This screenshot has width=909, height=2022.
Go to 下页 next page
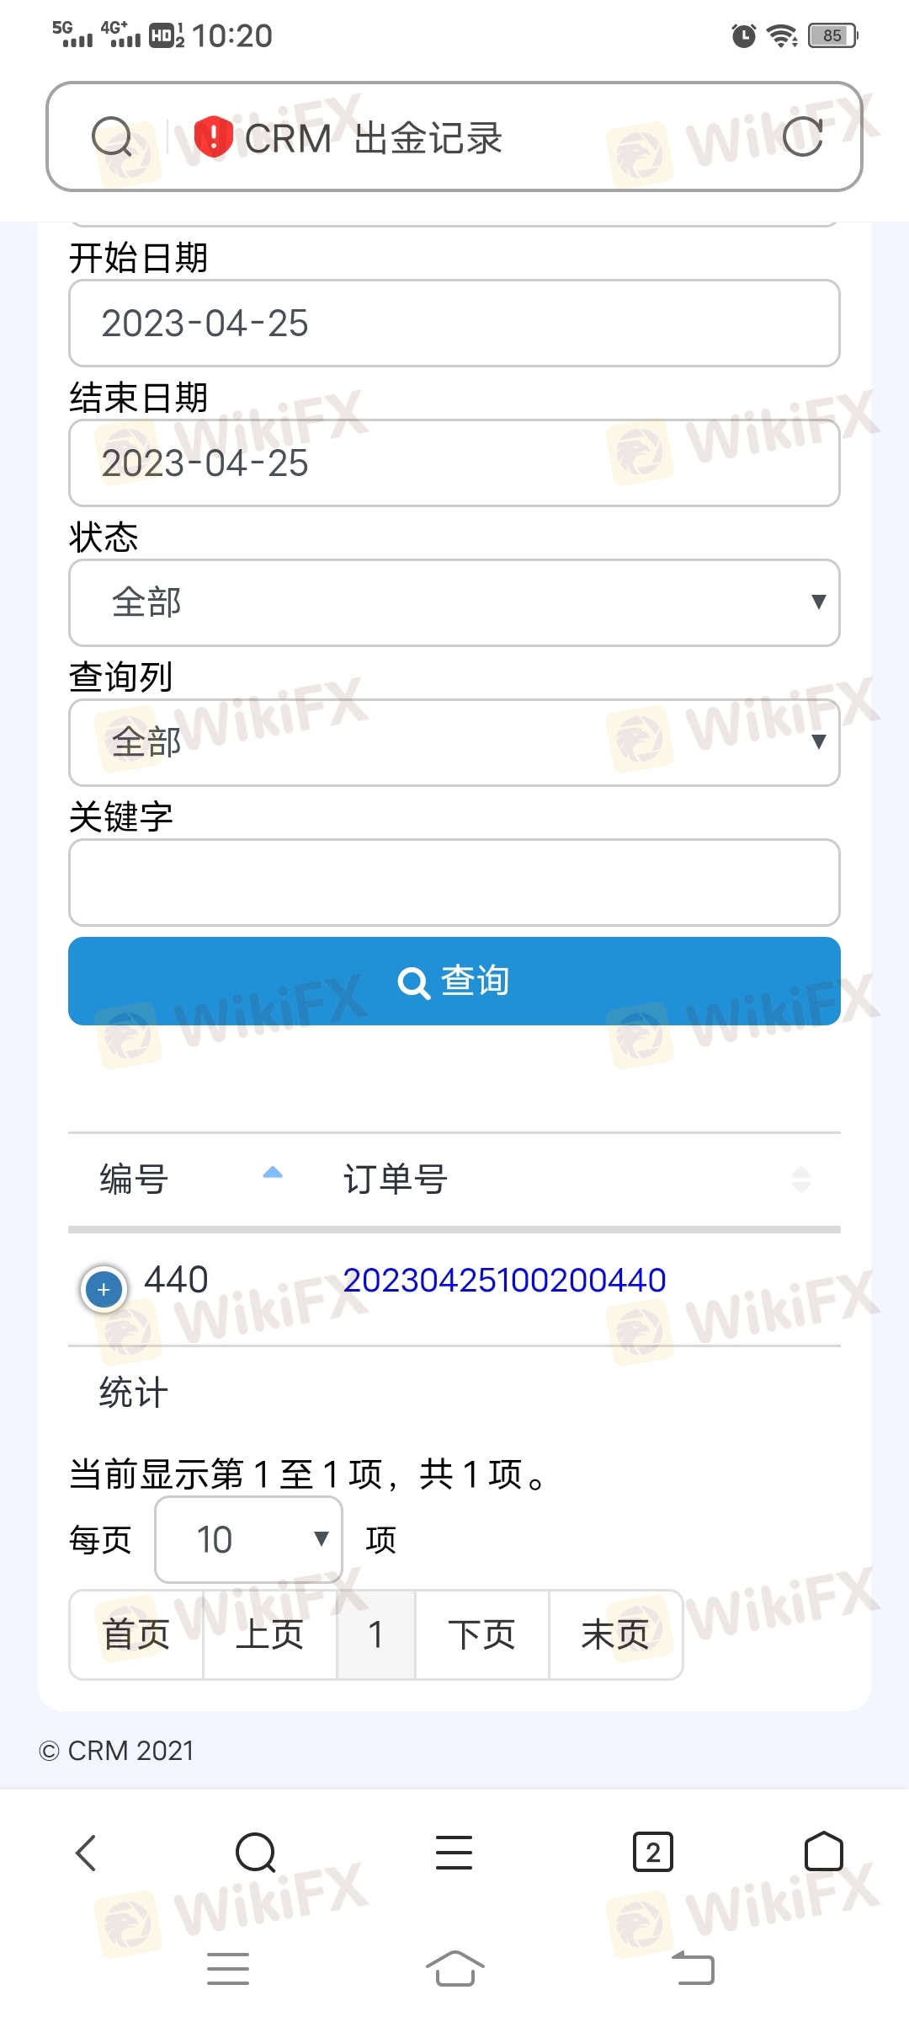coord(481,1634)
